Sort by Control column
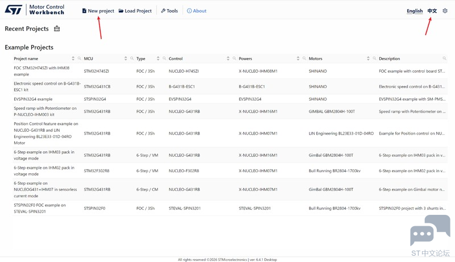 click(228, 59)
